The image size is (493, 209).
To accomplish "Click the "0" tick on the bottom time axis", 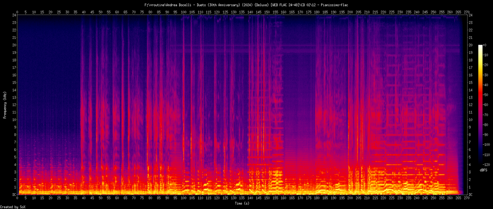I will (17, 199).
